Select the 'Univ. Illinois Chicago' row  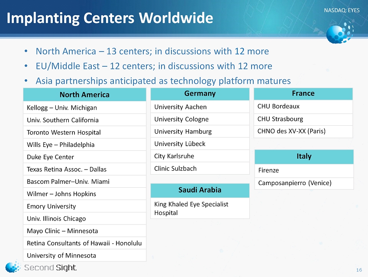85,218
